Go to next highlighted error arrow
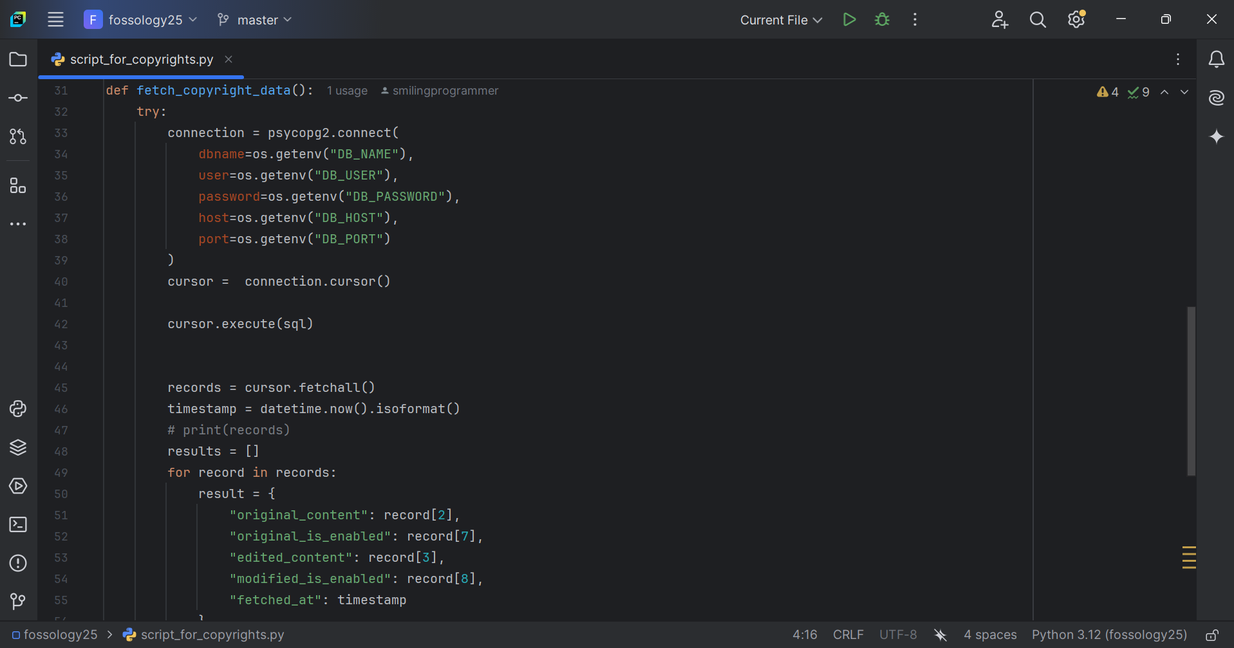Image resolution: width=1234 pixels, height=648 pixels. [x=1184, y=92]
